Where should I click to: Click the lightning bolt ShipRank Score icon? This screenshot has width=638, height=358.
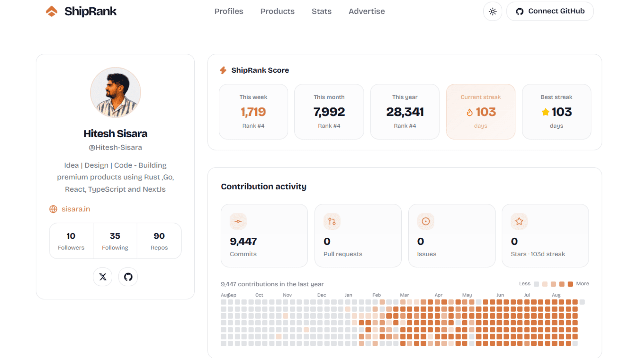(x=223, y=70)
